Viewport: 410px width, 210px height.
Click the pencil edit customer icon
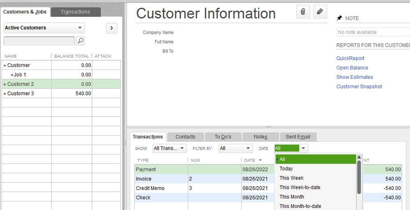coord(320,12)
